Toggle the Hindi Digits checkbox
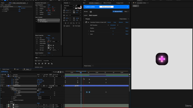Screen dimensions: 193x108 point(74,26)
